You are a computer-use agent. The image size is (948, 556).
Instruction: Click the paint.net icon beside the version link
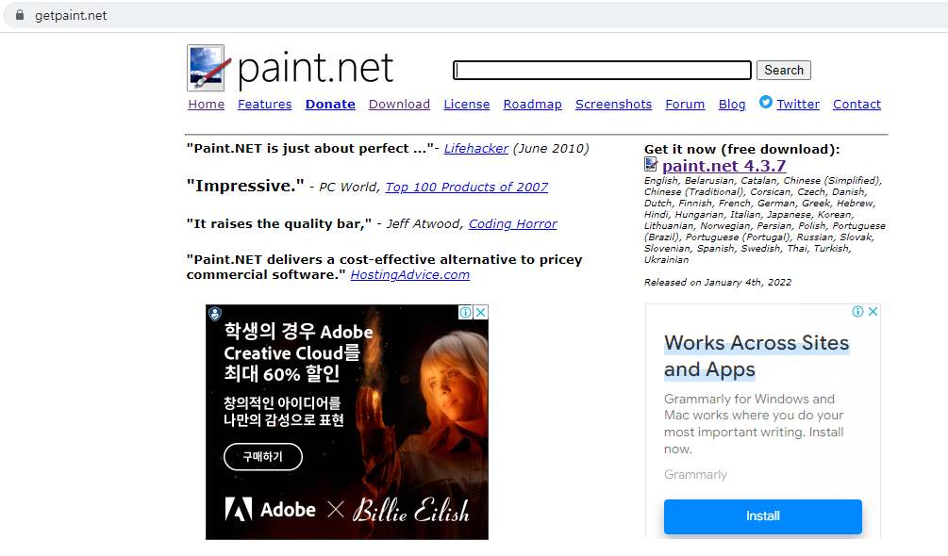[651, 164]
